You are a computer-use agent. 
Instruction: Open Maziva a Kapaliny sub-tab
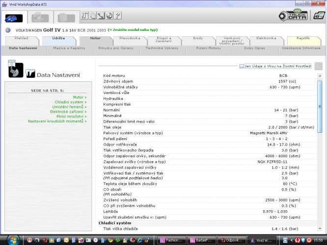point(69,48)
